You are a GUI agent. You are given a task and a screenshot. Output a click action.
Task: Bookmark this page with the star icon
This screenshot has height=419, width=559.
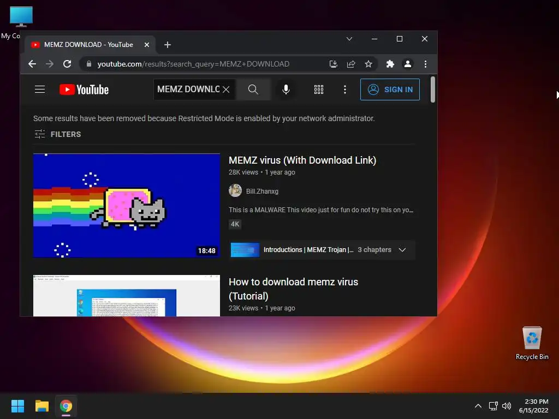368,64
